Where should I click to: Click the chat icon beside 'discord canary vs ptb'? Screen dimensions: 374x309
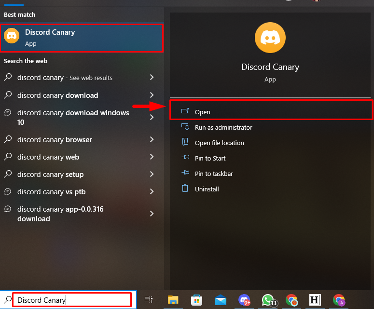tap(8, 191)
